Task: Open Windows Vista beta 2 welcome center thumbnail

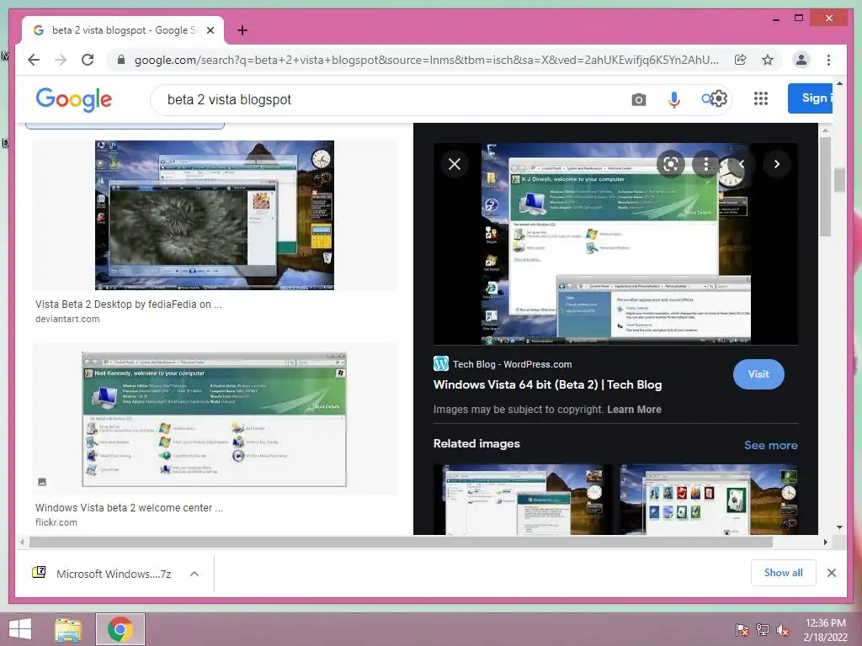Action: pyautogui.click(x=215, y=420)
